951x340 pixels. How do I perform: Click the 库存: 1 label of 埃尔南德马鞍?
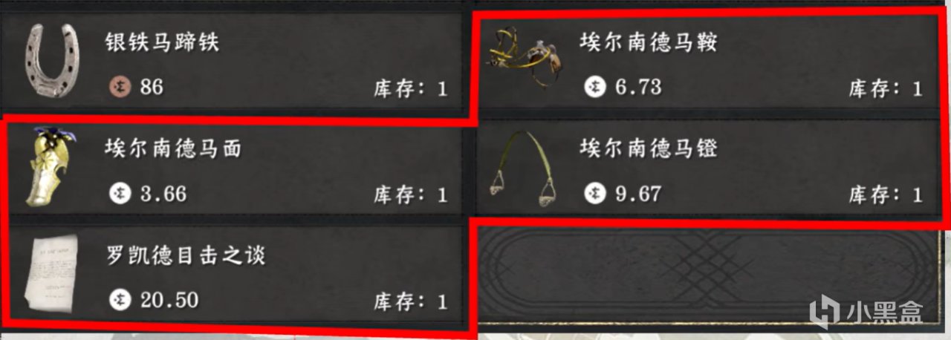click(x=886, y=89)
